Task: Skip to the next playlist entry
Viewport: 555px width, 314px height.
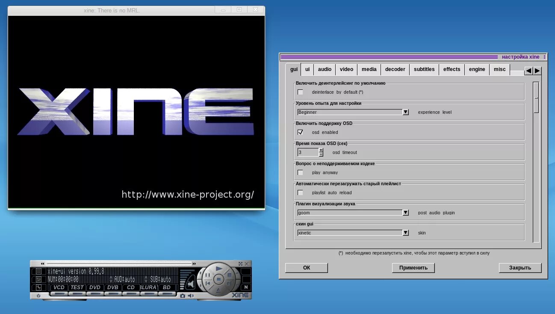Action: pyautogui.click(x=229, y=283)
